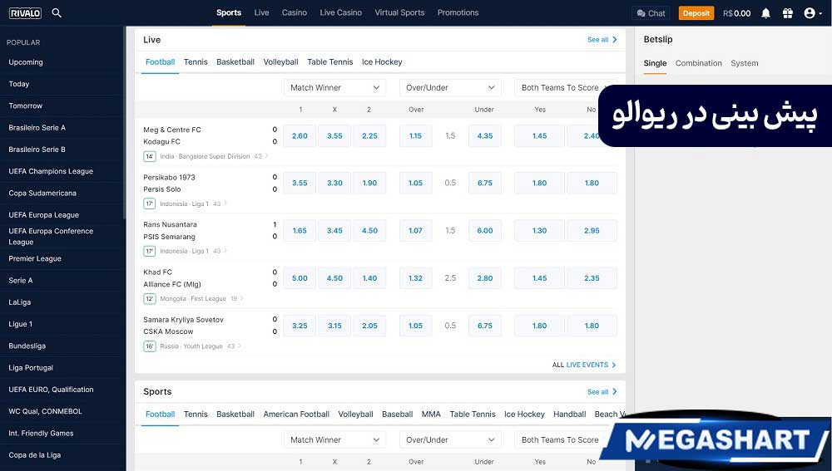The width and height of the screenshot is (832, 471).
Task: Select Tennis tab in Live section
Action: [x=196, y=62]
